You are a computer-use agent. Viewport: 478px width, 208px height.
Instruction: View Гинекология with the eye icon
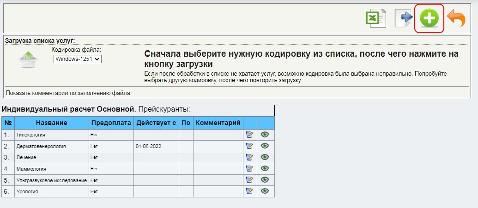coord(265,135)
